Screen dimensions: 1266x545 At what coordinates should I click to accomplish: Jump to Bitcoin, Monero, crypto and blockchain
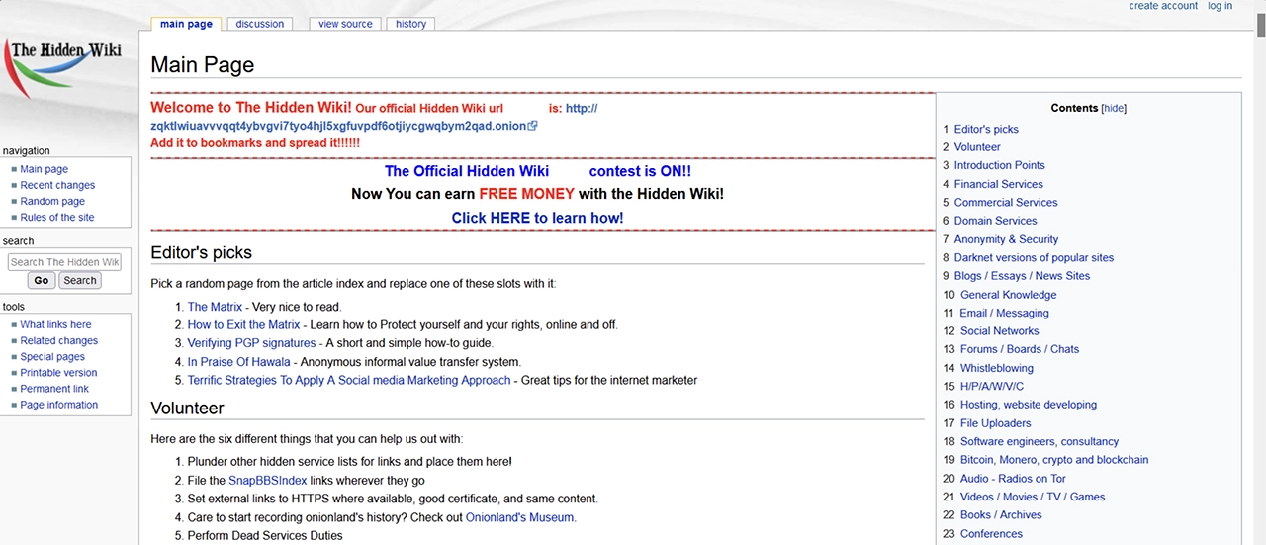pyautogui.click(x=1054, y=460)
